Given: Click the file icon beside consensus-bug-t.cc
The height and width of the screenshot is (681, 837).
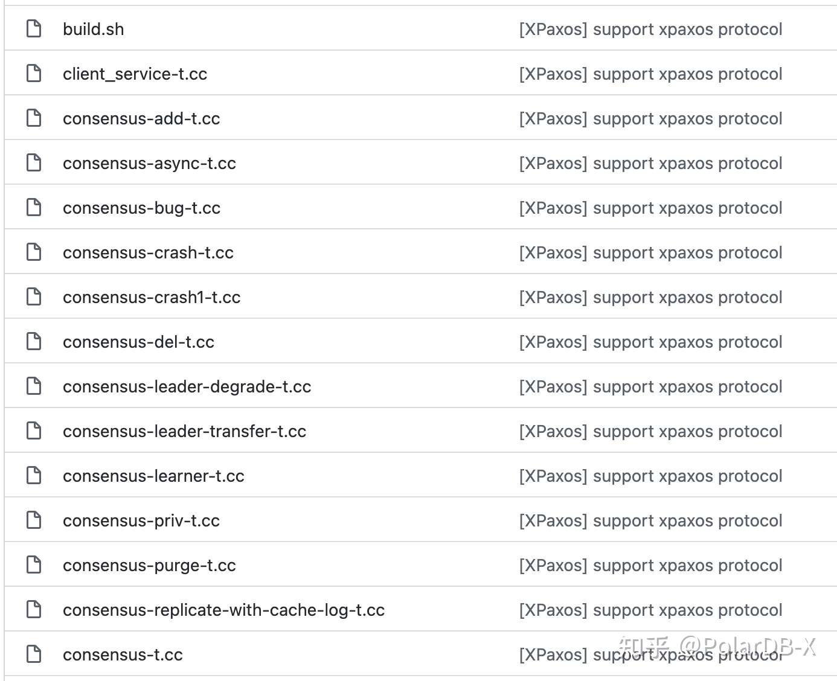Looking at the screenshot, I should point(34,207).
